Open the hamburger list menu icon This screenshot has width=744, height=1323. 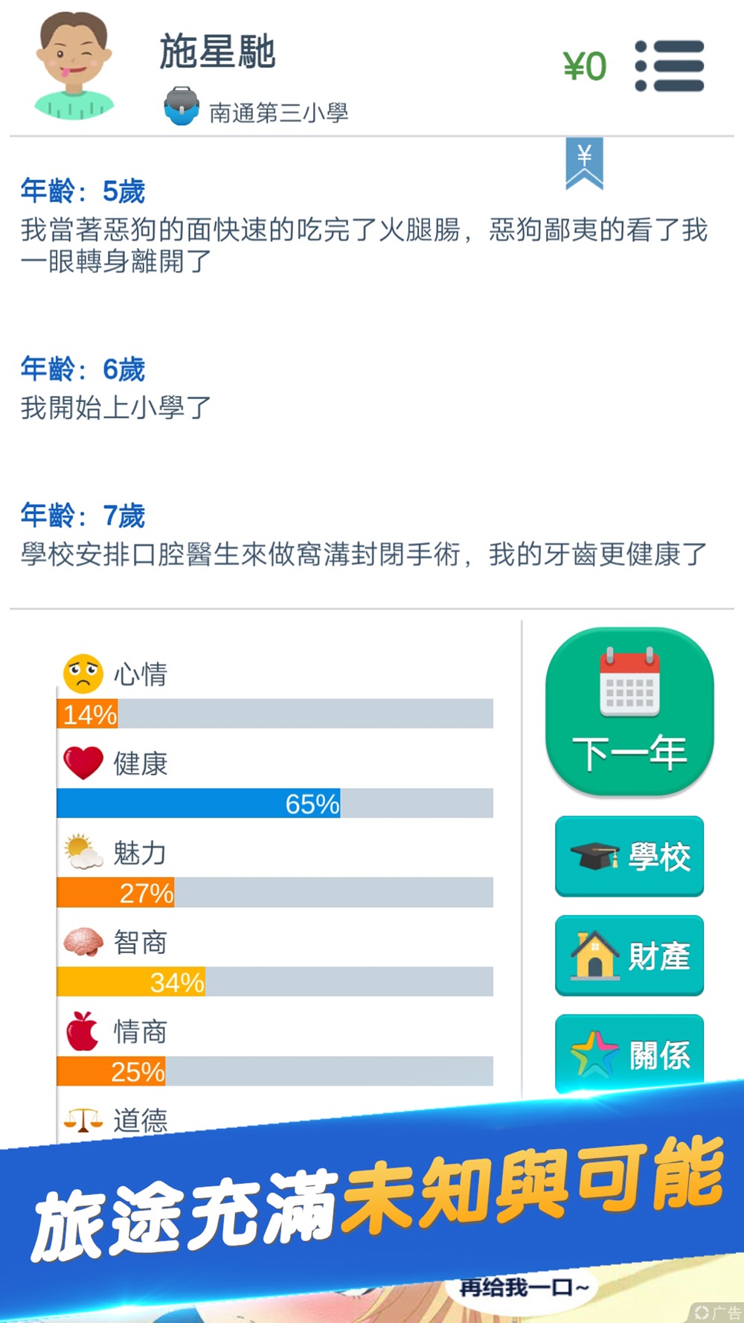tap(669, 65)
